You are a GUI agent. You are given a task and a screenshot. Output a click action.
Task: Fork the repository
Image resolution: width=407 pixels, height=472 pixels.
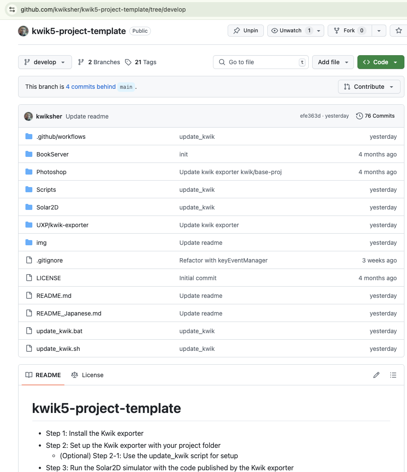(x=349, y=31)
